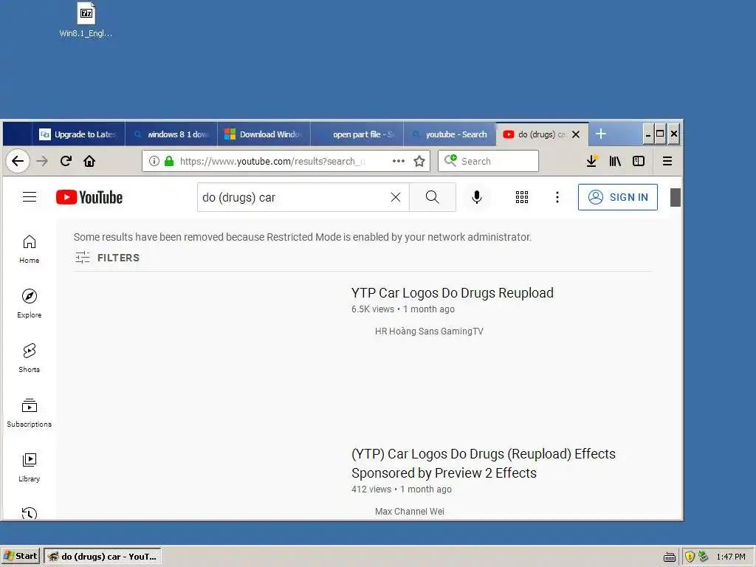756x567 pixels.
Task: Click the SIGN IN button
Action: (618, 197)
